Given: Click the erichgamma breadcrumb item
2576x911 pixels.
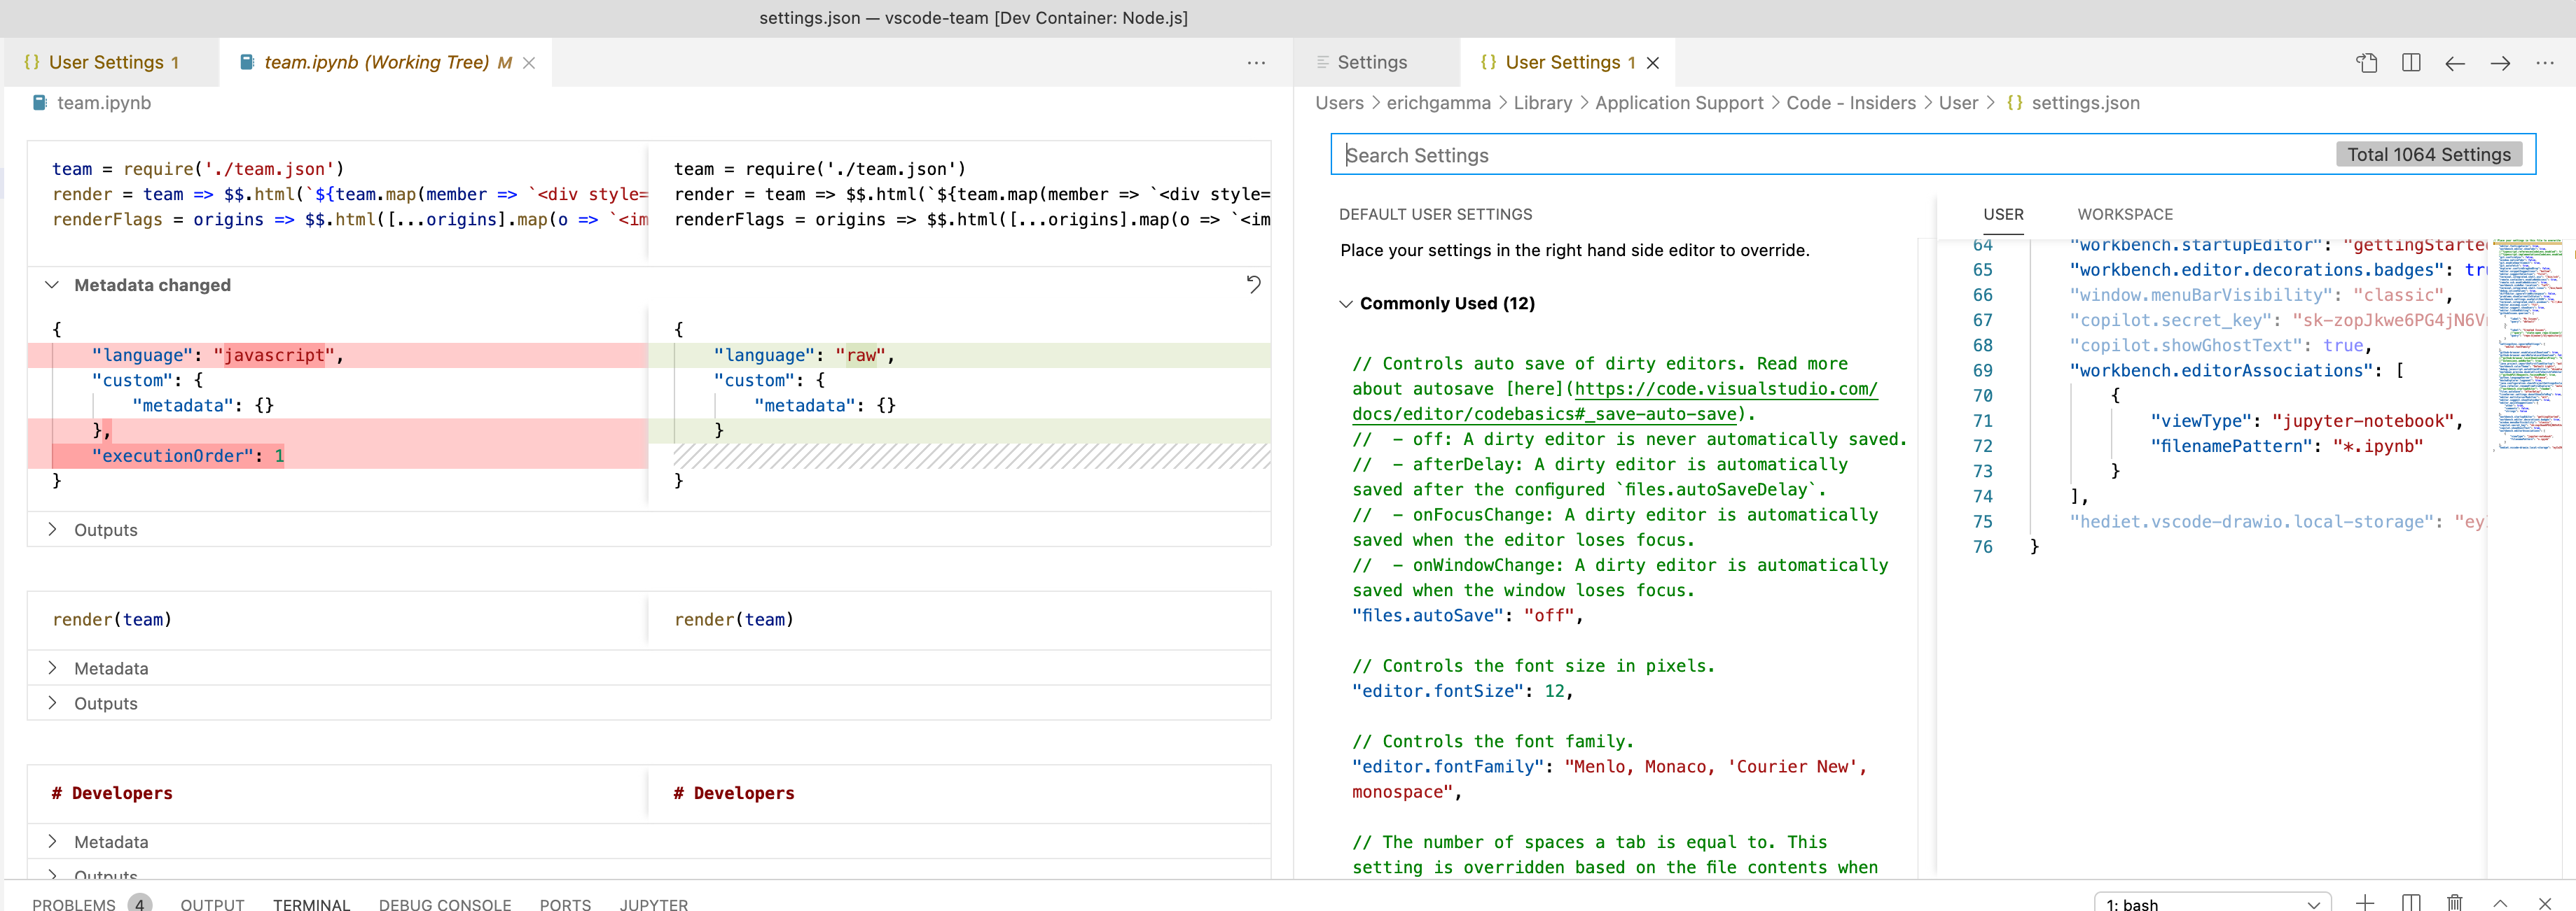Looking at the screenshot, I should click(x=1437, y=103).
